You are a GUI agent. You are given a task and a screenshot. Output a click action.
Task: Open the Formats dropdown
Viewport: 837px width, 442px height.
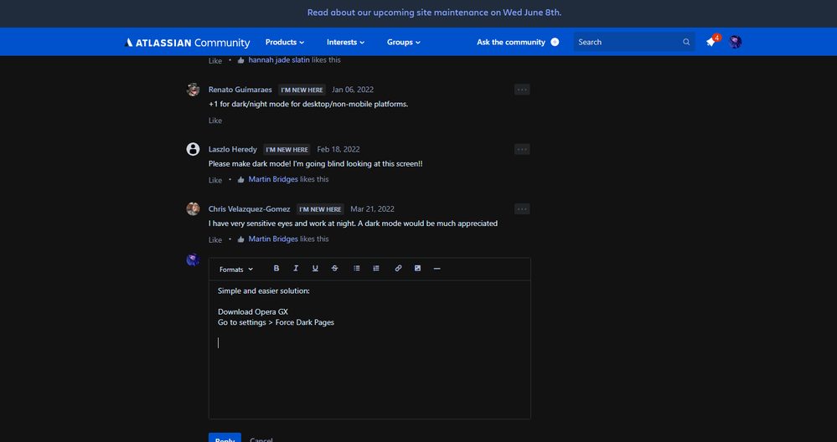click(x=236, y=270)
